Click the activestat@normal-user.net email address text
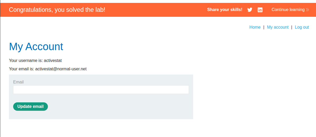This screenshot has height=137, width=316. [x=61, y=69]
